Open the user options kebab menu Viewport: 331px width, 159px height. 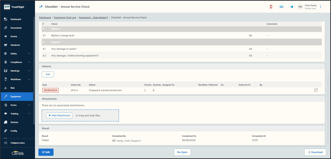coord(321,7)
